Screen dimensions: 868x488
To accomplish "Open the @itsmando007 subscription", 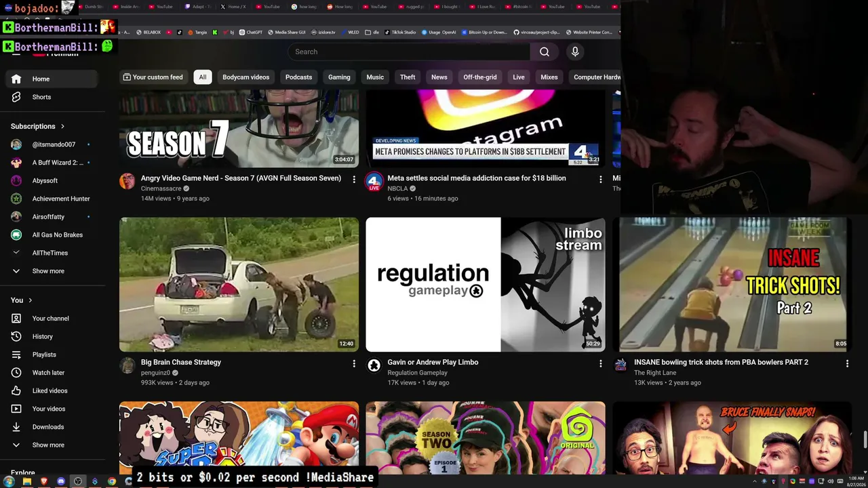I will tap(52, 144).
